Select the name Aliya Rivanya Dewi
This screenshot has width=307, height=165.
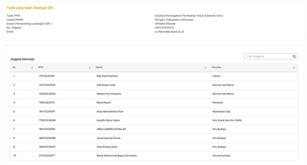click(x=107, y=147)
